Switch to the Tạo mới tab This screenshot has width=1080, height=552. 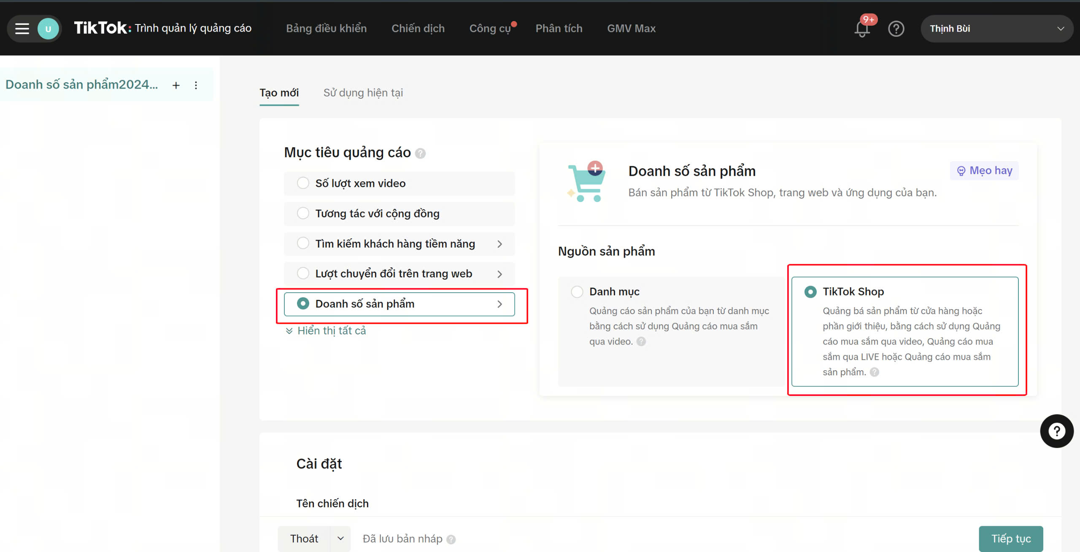pyautogui.click(x=279, y=93)
